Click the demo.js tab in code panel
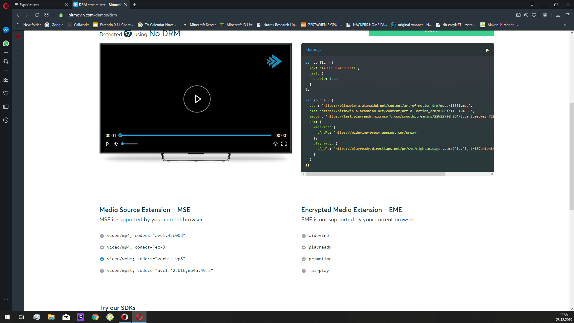 314,49
